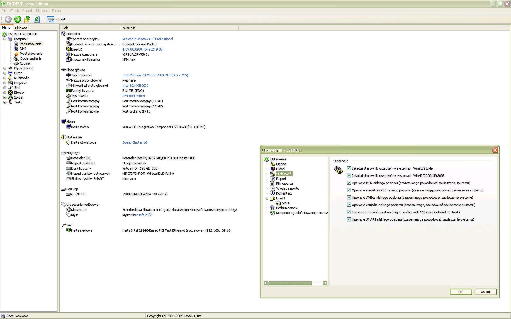Expand the Multimedia tree node
This screenshot has width=511, height=319.
coord(5,78)
